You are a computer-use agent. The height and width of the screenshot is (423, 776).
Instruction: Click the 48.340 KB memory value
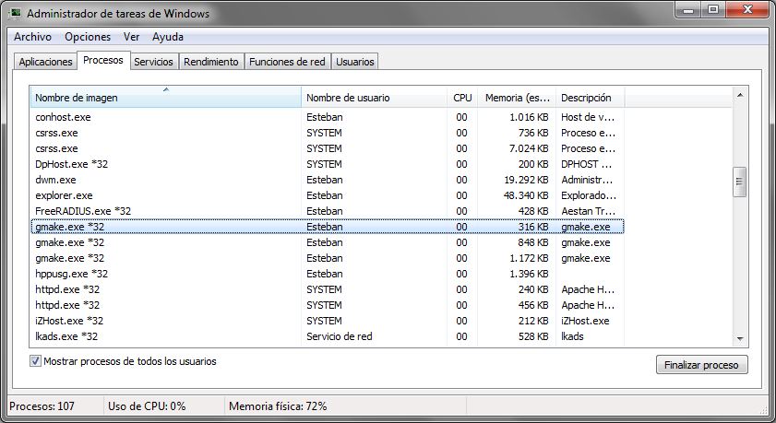tap(526, 195)
